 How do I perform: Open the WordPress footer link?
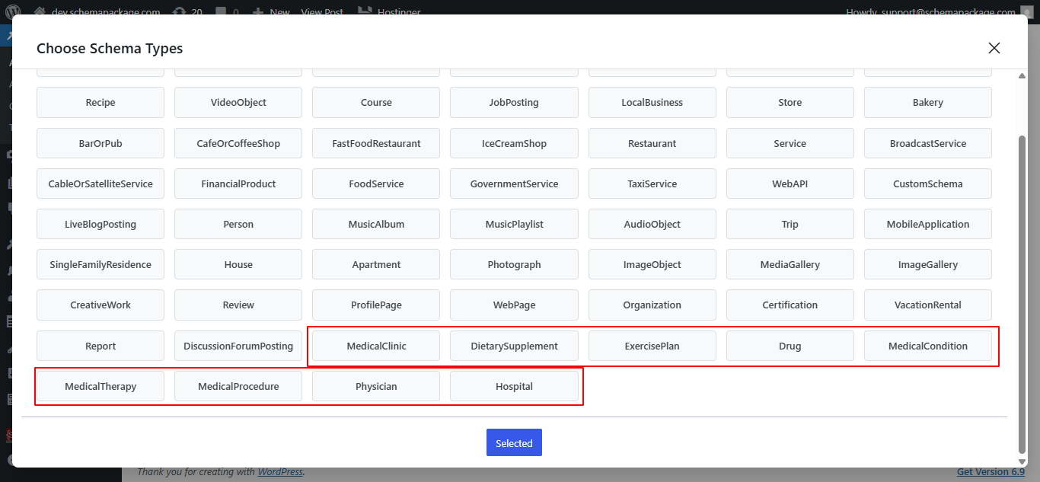[280, 471]
